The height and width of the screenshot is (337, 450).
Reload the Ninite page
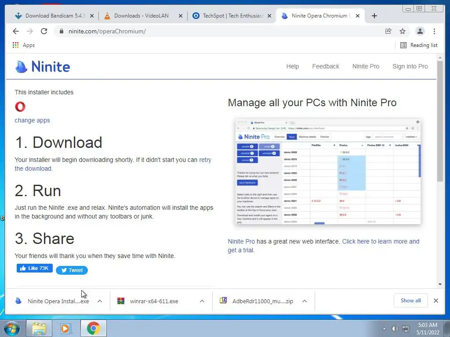pyautogui.click(x=44, y=31)
